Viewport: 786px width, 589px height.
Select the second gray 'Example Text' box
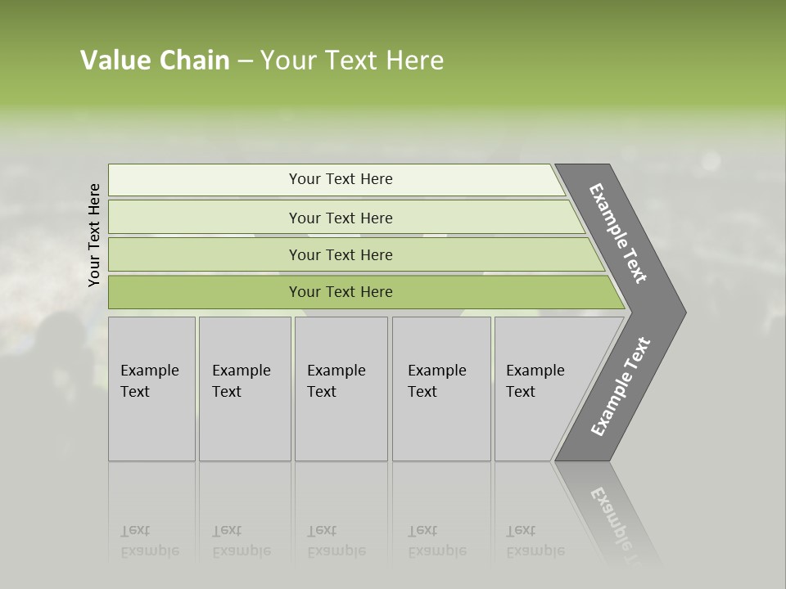coord(244,389)
